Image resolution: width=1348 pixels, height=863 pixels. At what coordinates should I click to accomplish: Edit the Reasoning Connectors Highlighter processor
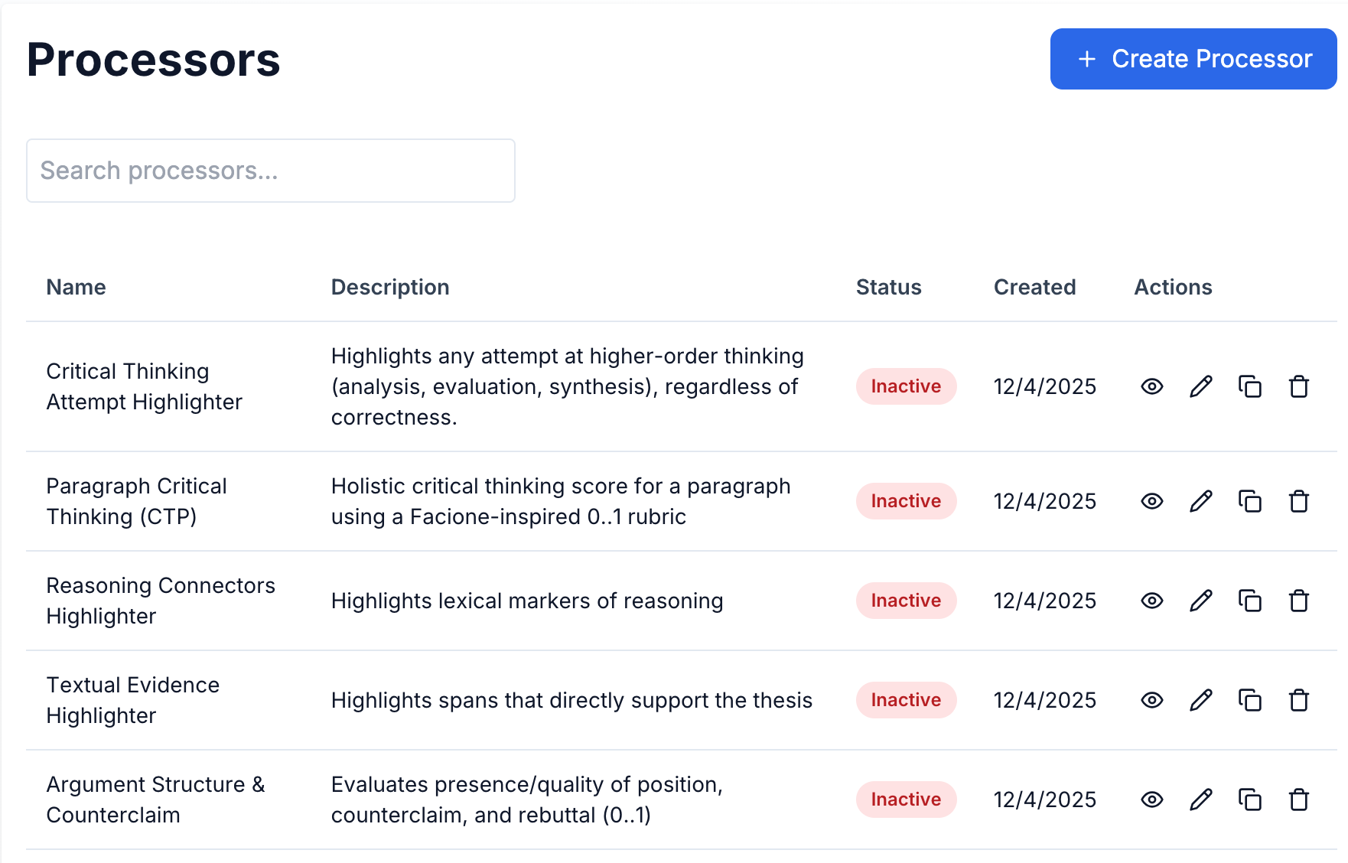pos(1201,601)
